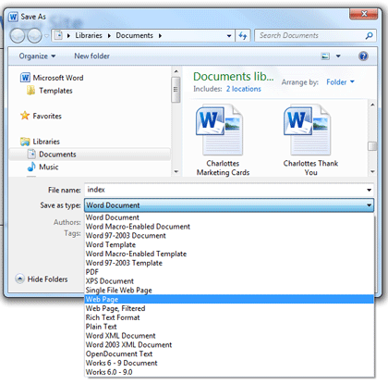The image size is (388, 384).
Task: Click the arrow after Libraries in path
Action: click(109, 36)
